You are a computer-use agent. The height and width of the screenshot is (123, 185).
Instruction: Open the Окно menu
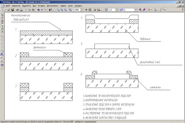70,6
